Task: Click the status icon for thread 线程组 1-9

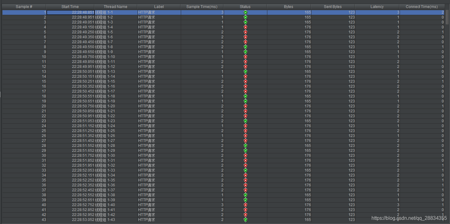Action: (245, 52)
